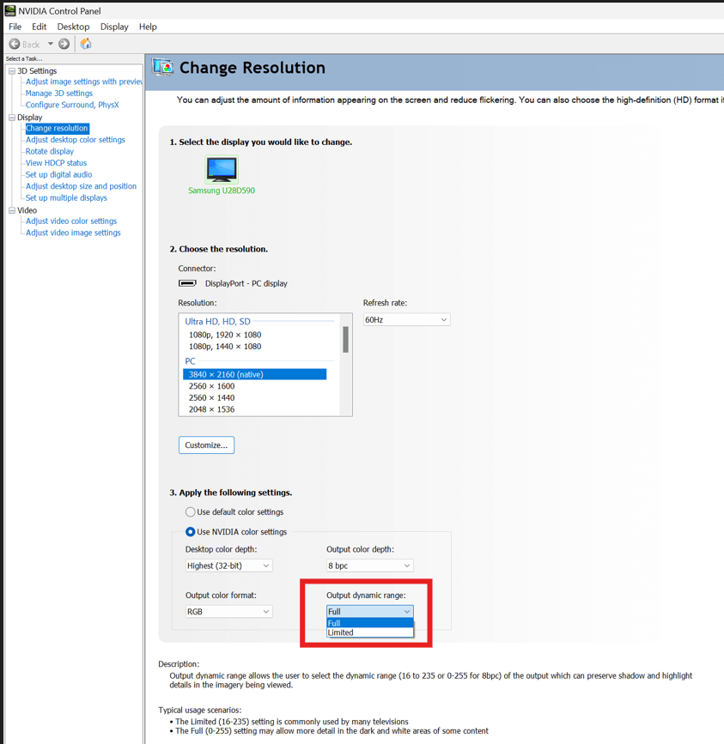Choose Full in dynamic range list
The width and height of the screenshot is (724, 744).
coord(370,623)
